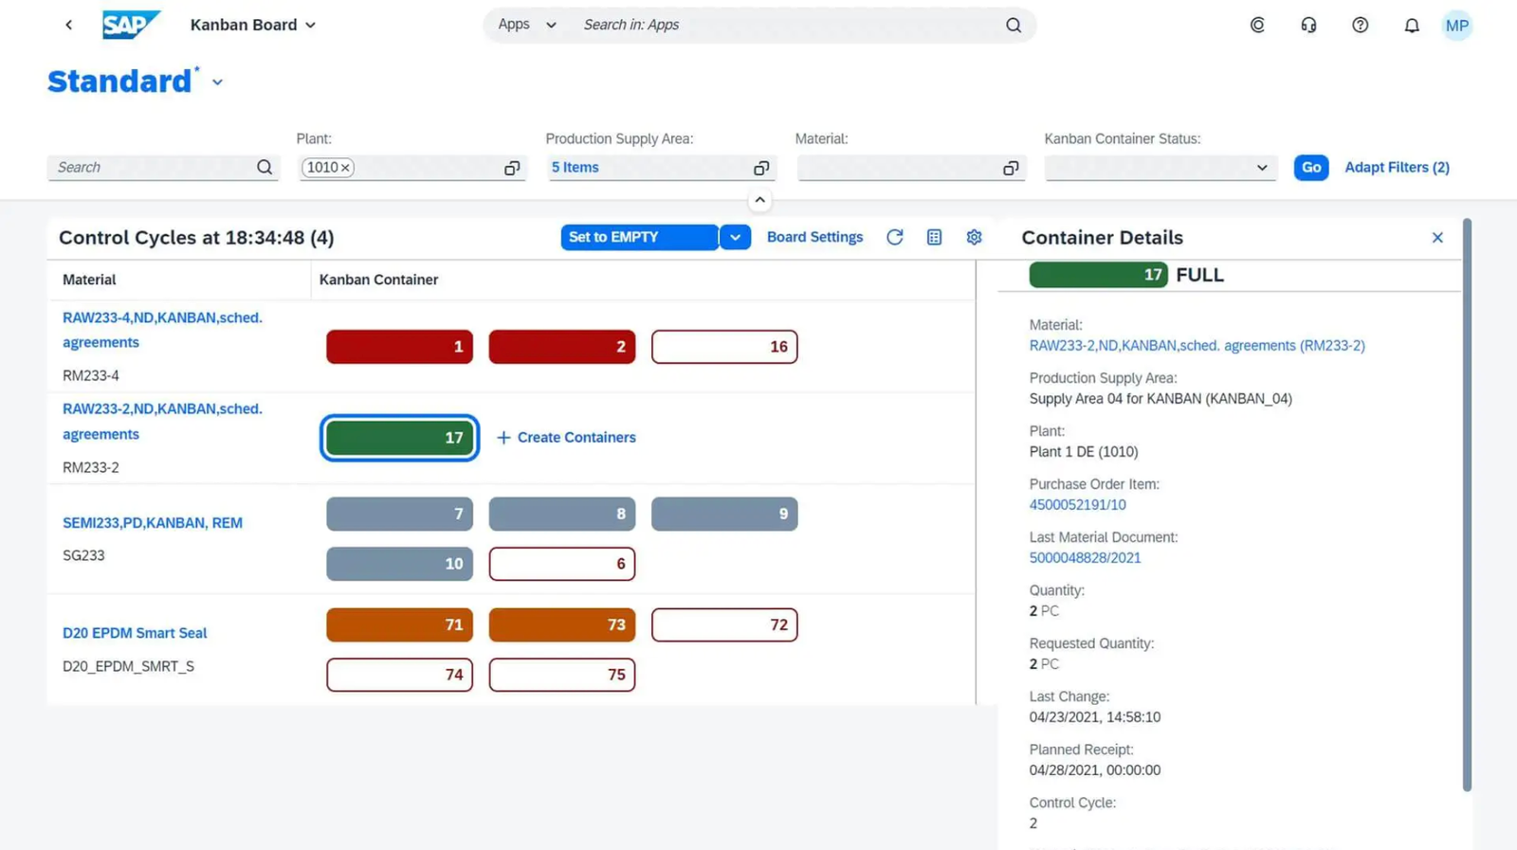1517x850 pixels.
Task: Expand the Standard view variant chevron
Action: (217, 82)
